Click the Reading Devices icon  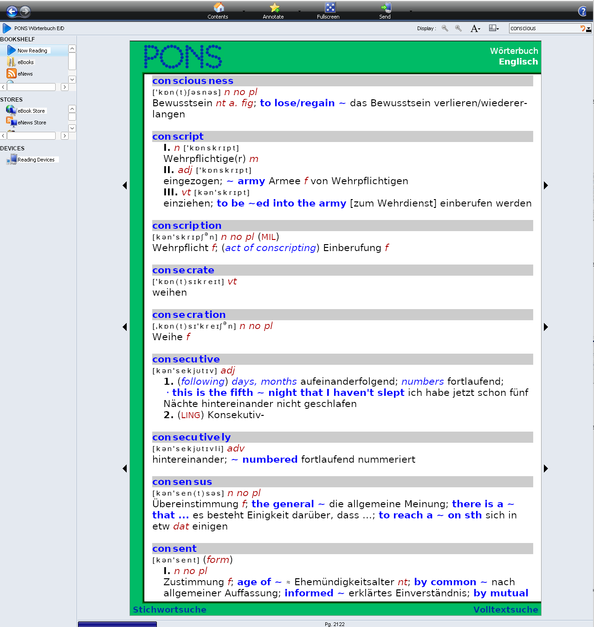[12, 160]
